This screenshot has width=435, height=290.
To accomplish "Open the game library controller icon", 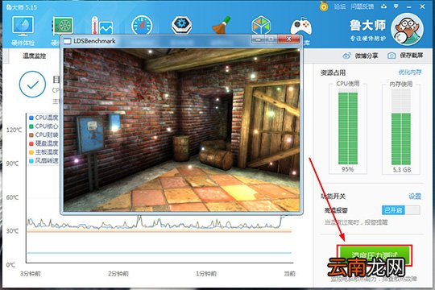I will (x=301, y=27).
